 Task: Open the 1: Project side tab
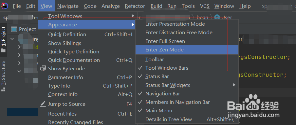click(x=4, y=39)
